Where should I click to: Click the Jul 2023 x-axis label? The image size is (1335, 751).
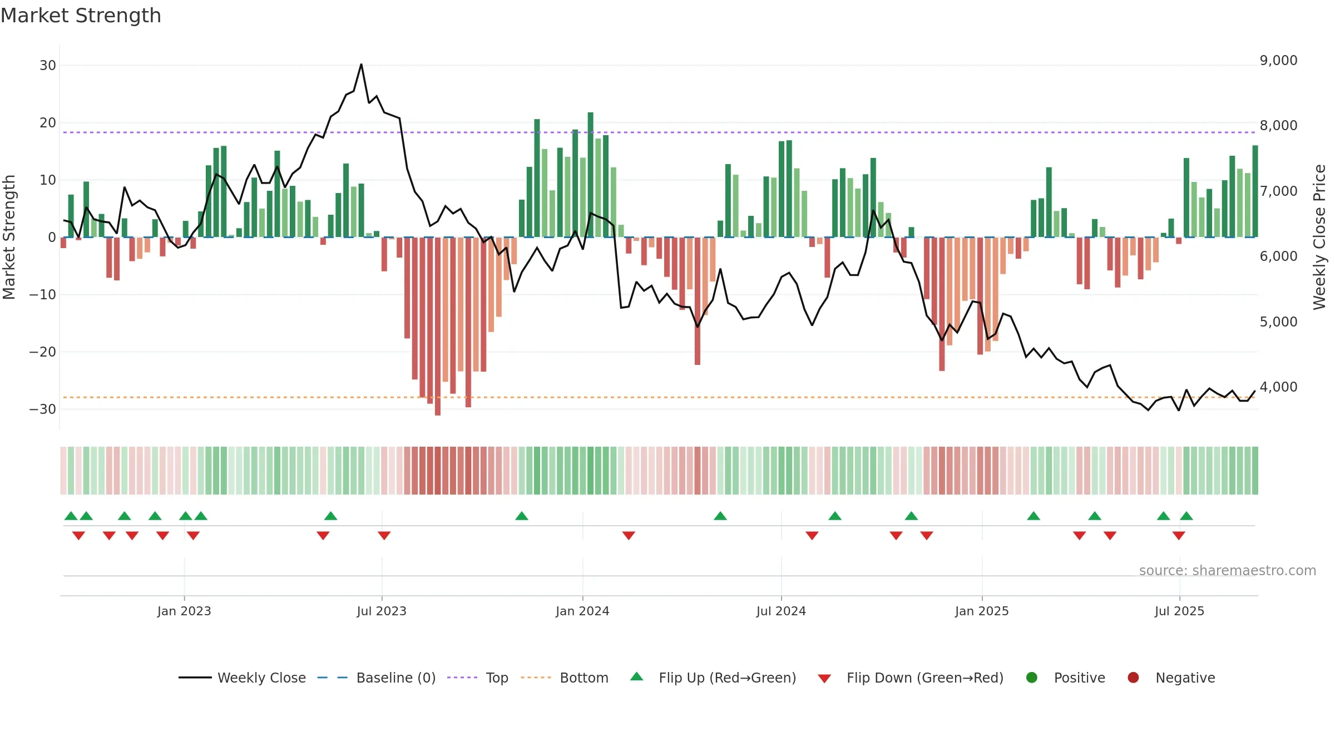point(382,611)
